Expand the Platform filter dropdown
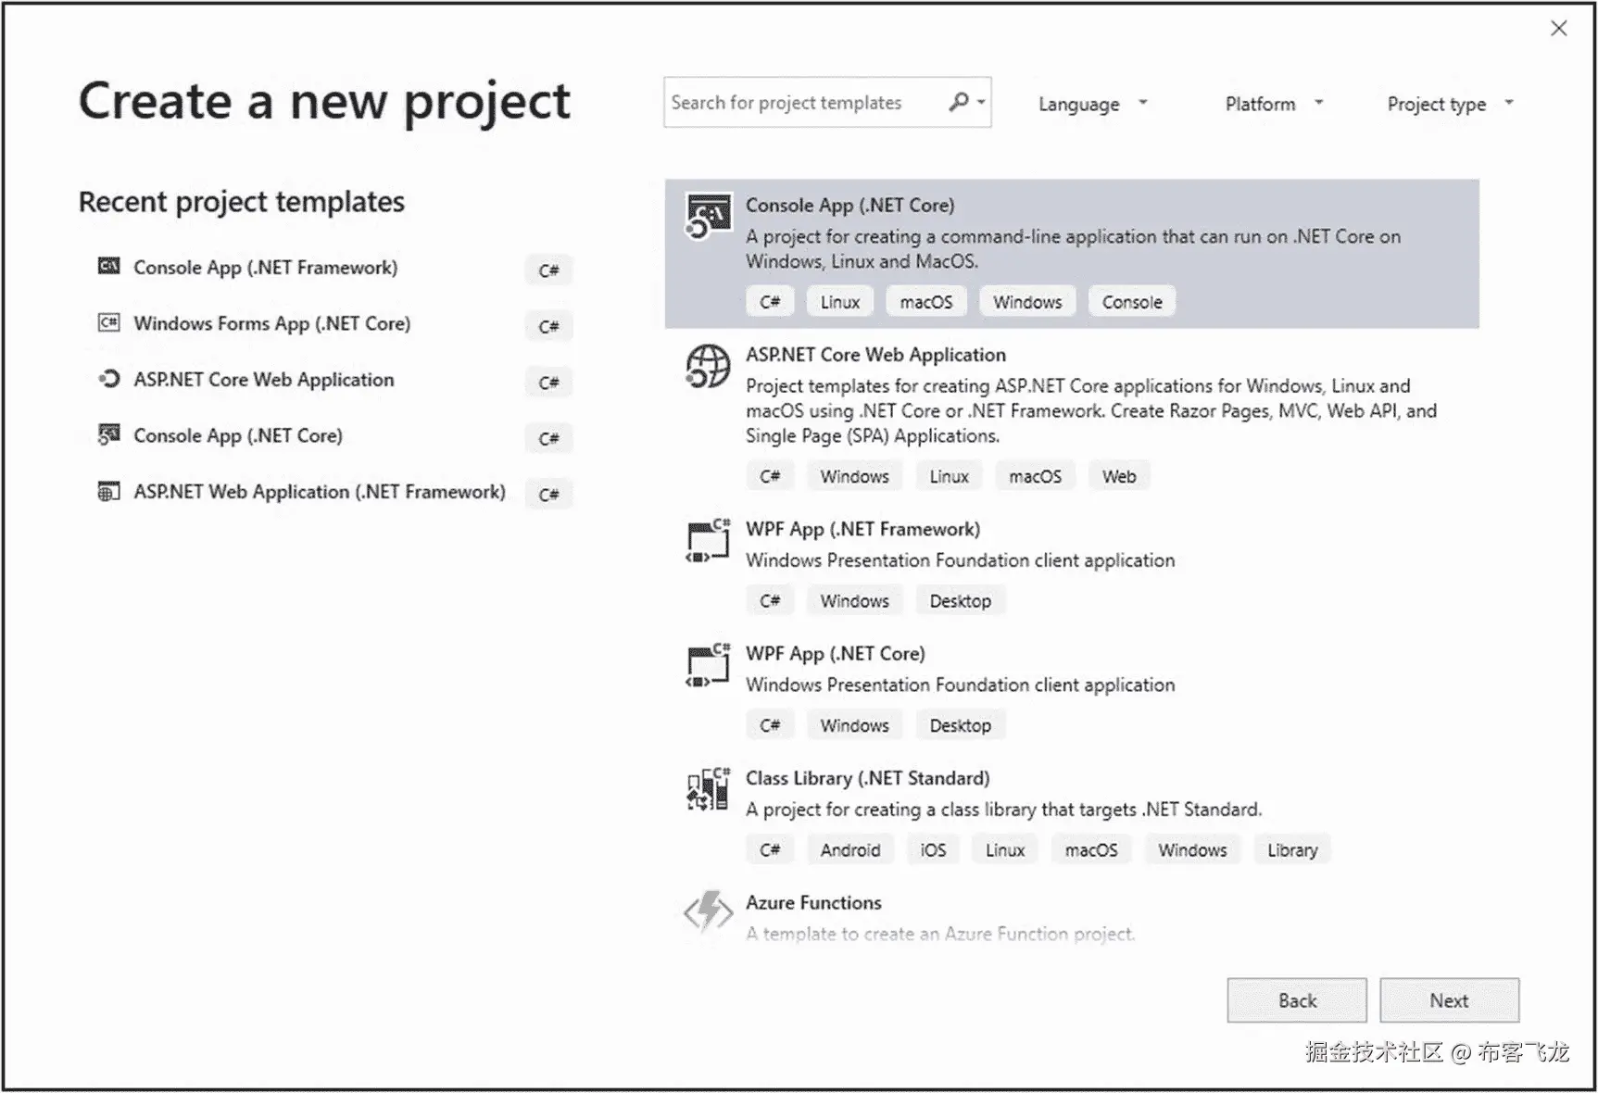Image resolution: width=1598 pixels, height=1093 pixels. point(1274,104)
